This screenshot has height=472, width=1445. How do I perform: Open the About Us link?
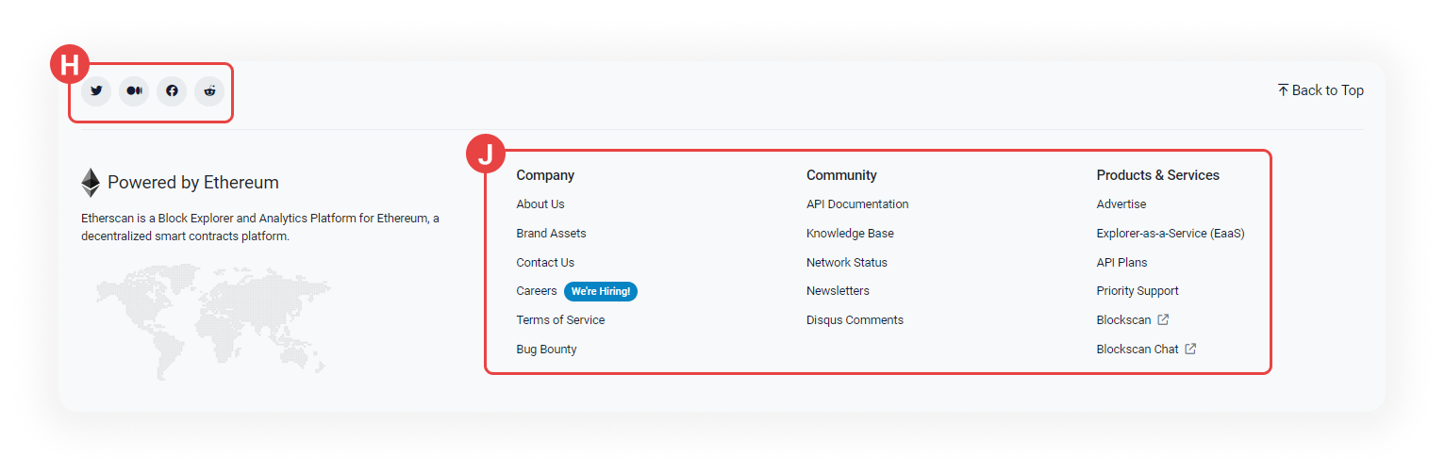[x=540, y=204]
